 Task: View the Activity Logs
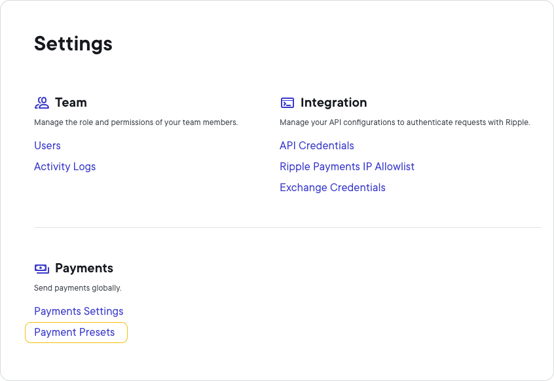tap(65, 166)
